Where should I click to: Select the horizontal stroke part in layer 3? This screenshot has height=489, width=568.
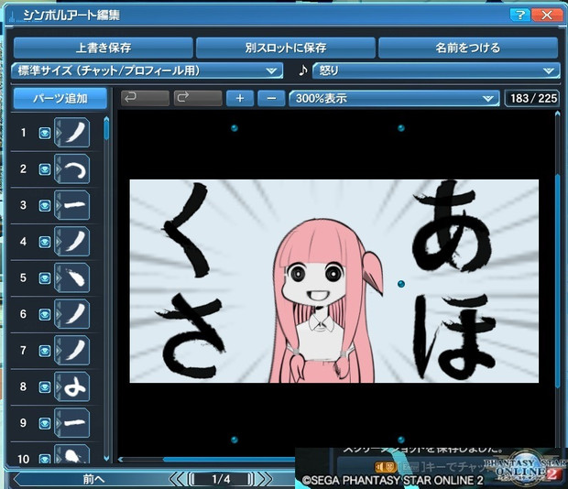tap(75, 206)
